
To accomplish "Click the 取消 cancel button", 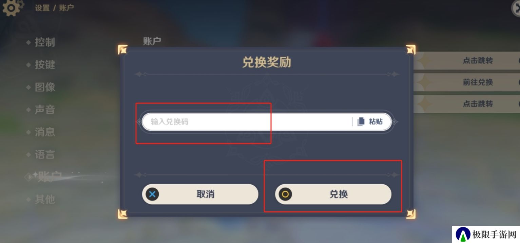I will click(x=200, y=194).
